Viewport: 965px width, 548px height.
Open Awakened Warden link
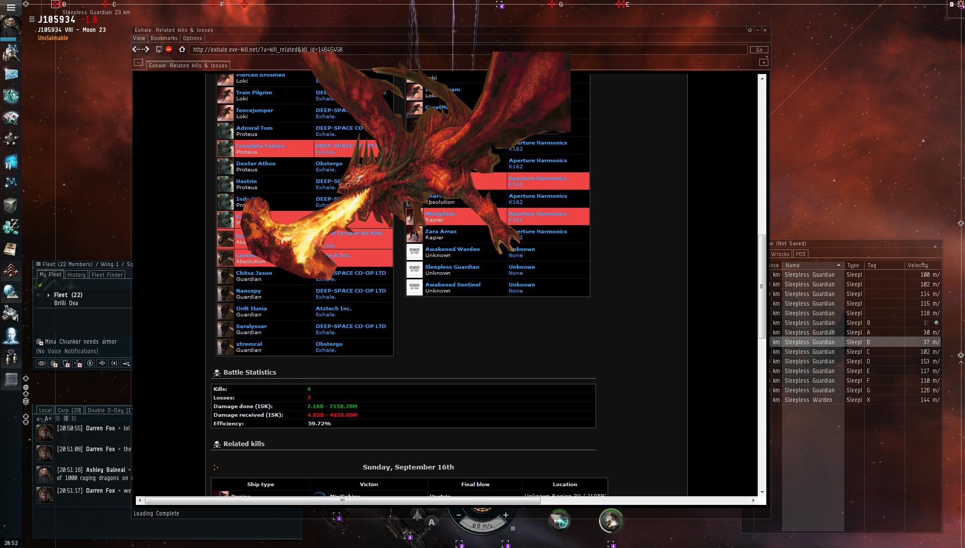click(453, 249)
